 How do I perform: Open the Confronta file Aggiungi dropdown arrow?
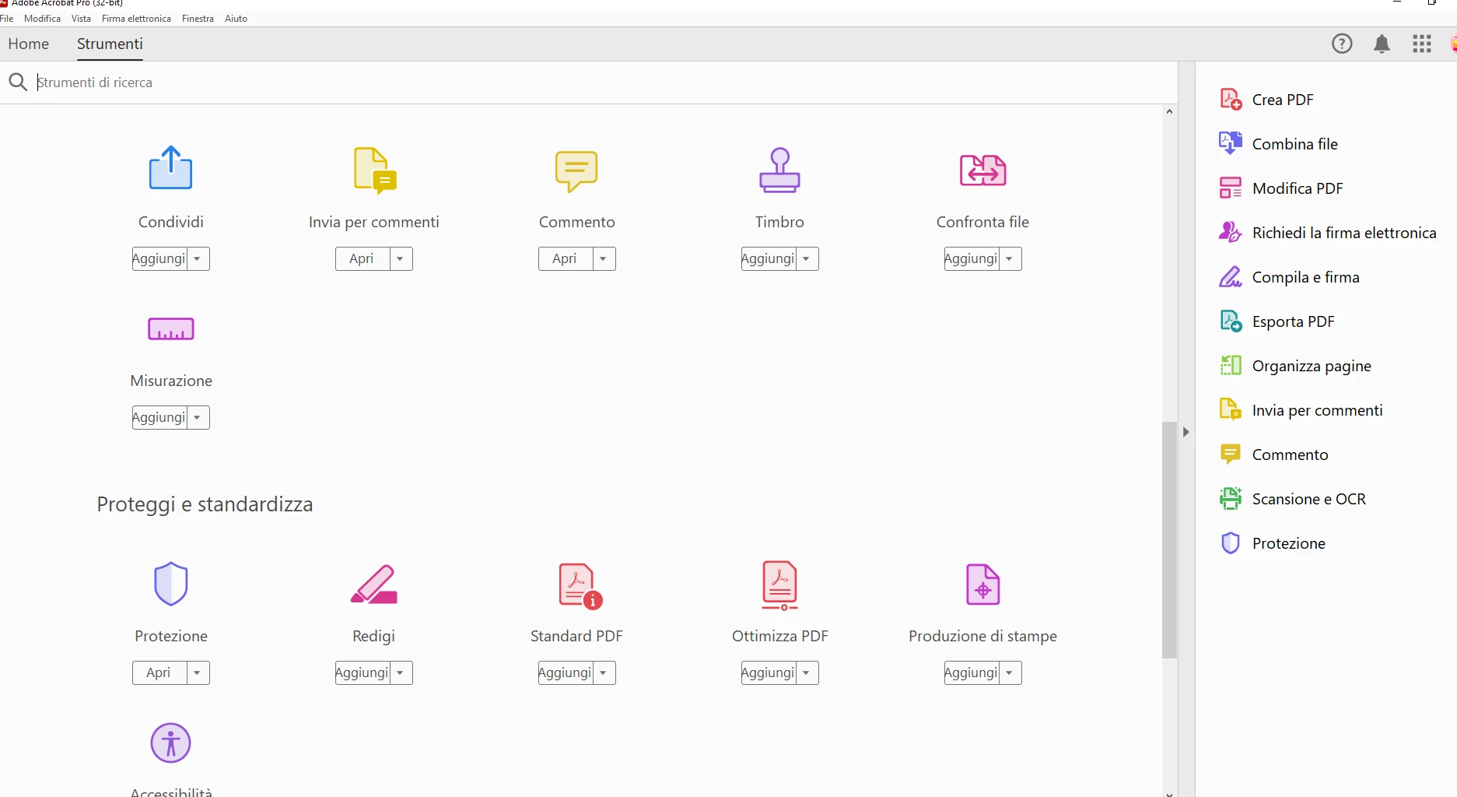click(x=1010, y=258)
